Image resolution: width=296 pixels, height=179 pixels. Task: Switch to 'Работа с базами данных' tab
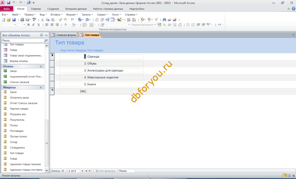[x=108, y=9]
